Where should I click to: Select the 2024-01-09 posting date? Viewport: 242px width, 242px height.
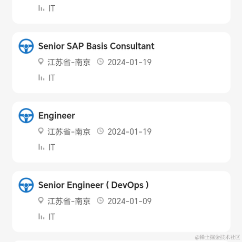[x=129, y=201]
